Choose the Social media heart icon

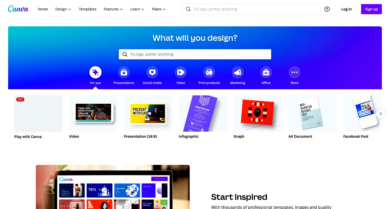tap(152, 73)
